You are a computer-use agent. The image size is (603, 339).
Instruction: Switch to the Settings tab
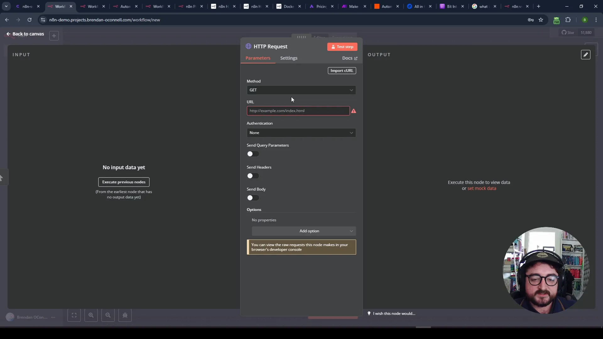[x=289, y=58]
